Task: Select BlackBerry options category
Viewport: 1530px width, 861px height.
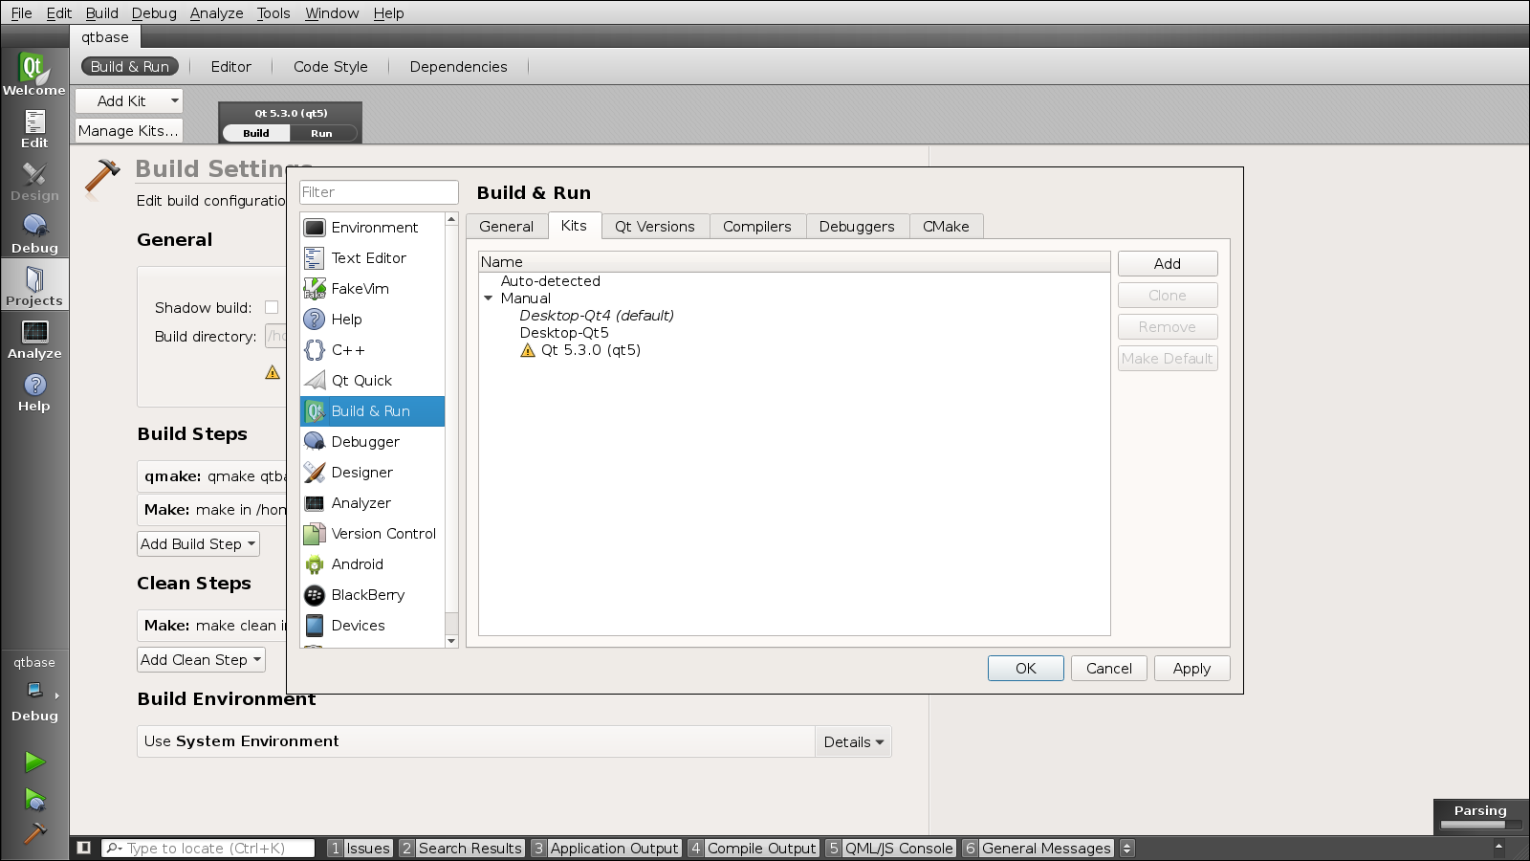Action: tap(372, 595)
